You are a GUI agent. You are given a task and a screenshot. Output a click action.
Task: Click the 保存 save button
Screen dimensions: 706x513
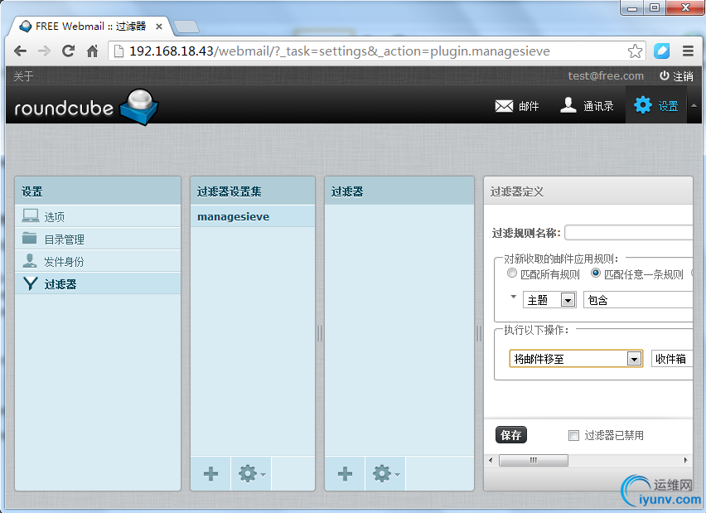[511, 435]
